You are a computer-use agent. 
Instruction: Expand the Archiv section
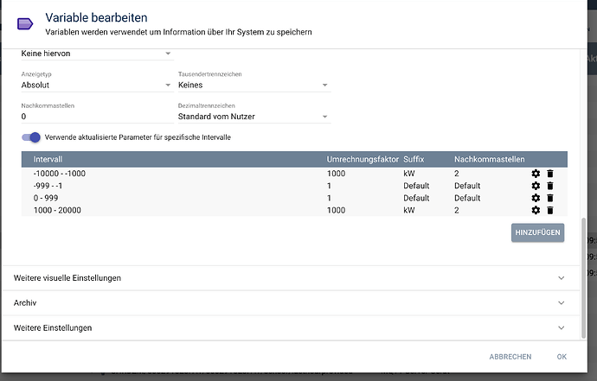291,303
